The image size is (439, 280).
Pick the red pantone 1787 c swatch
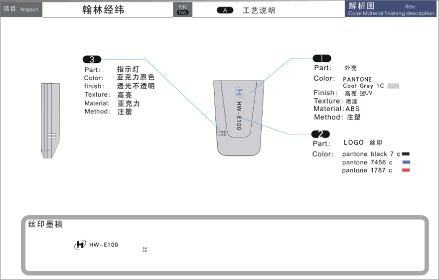[406, 170]
